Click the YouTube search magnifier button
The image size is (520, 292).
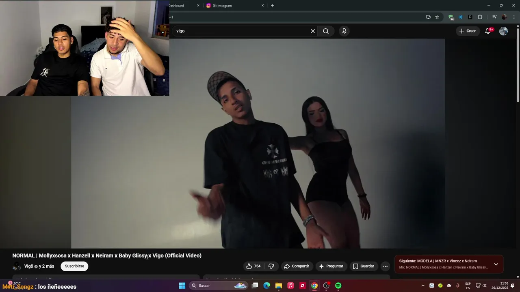pyautogui.click(x=326, y=31)
